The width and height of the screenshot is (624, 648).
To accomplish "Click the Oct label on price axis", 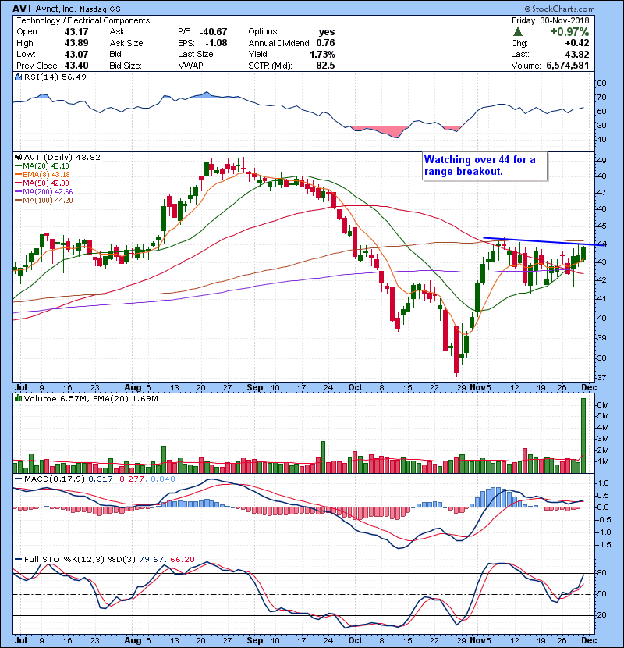I will pos(355,388).
